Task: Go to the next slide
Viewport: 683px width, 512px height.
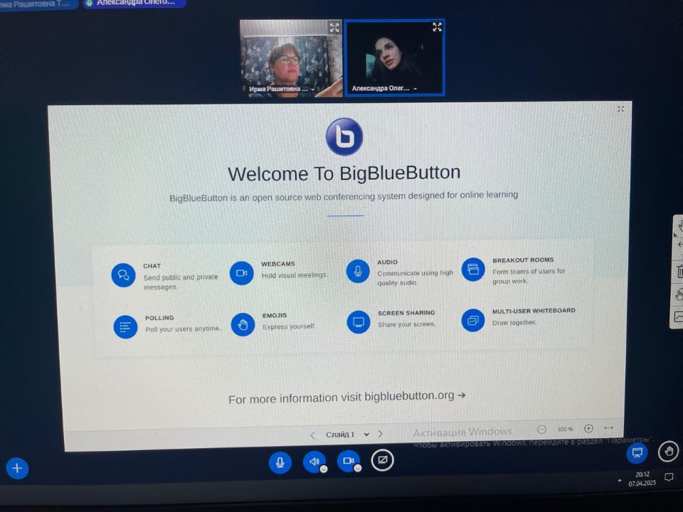Action: click(381, 434)
